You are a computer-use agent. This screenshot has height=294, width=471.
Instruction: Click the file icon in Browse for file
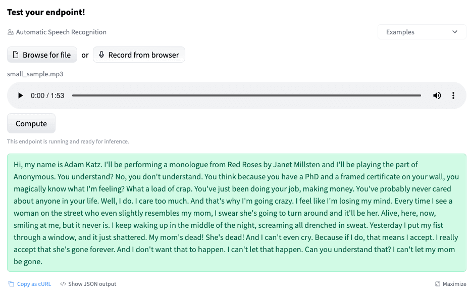pyautogui.click(x=16, y=55)
